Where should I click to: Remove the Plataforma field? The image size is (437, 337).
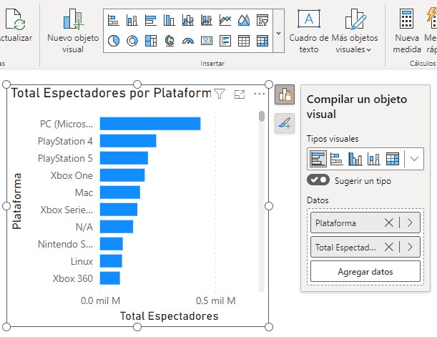(x=389, y=223)
